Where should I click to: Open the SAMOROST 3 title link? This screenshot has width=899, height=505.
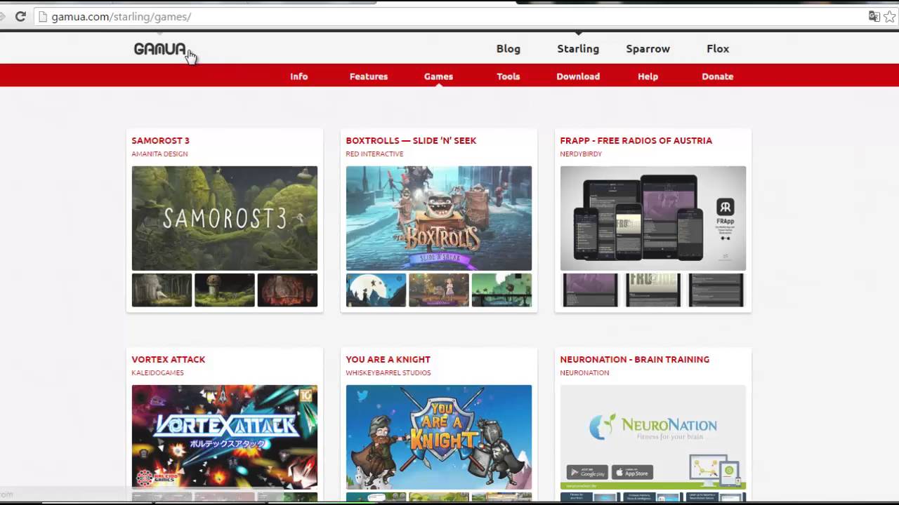pyautogui.click(x=160, y=140)
